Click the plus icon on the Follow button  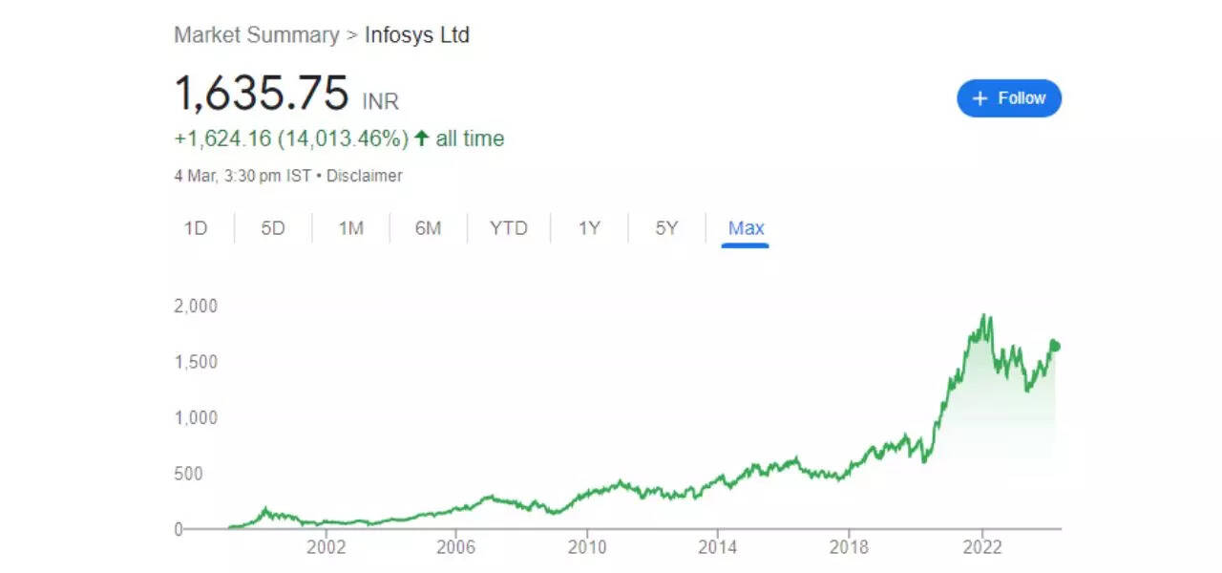pyautogui.click(x=980, y=97)
